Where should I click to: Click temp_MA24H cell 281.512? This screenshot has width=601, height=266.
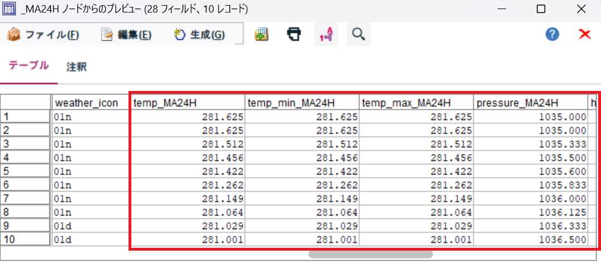pos(187,144)
